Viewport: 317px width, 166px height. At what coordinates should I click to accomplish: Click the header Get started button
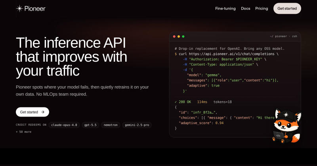click(287, 8)
